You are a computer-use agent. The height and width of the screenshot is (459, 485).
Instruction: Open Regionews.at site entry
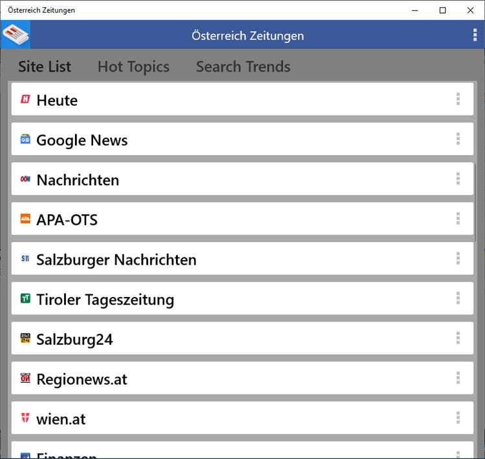pyautogui.click(x=242, y=378)
